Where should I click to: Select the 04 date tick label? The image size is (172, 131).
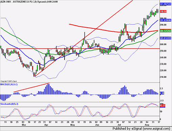pyautogui.click(x=147, y=122)
